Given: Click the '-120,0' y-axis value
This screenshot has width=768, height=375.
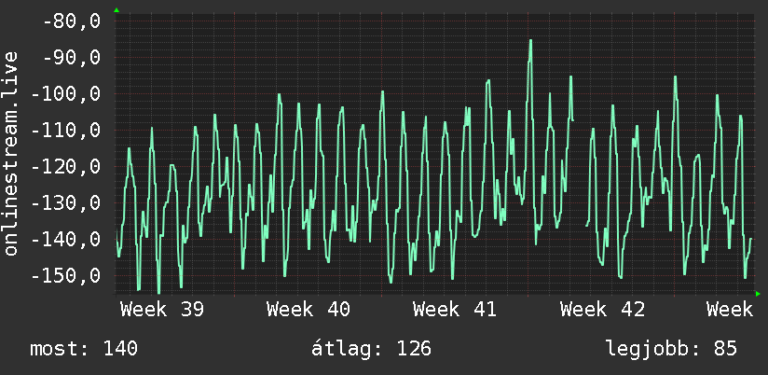Looking at the screenshot, I should pos(66,167).
